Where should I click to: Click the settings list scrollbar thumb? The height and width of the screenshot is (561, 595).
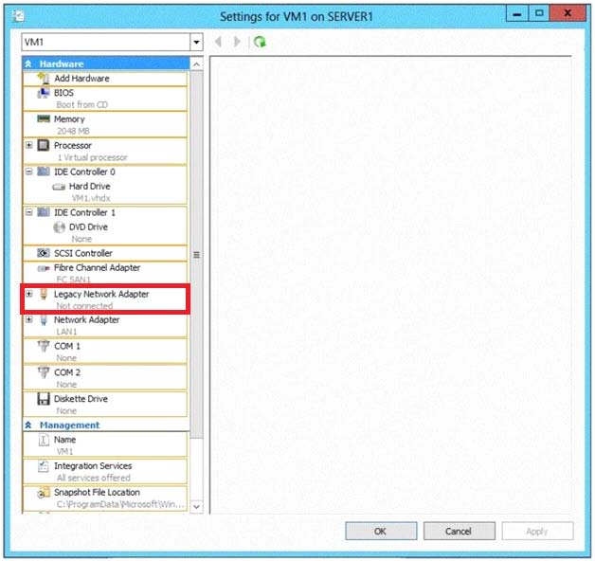(x=196, y=254)
